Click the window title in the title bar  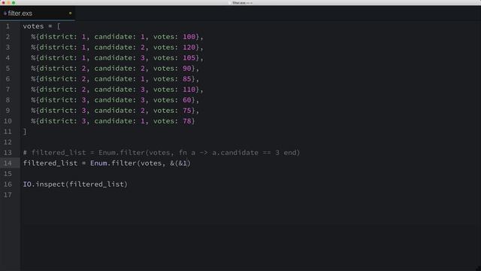coord(242,3)
